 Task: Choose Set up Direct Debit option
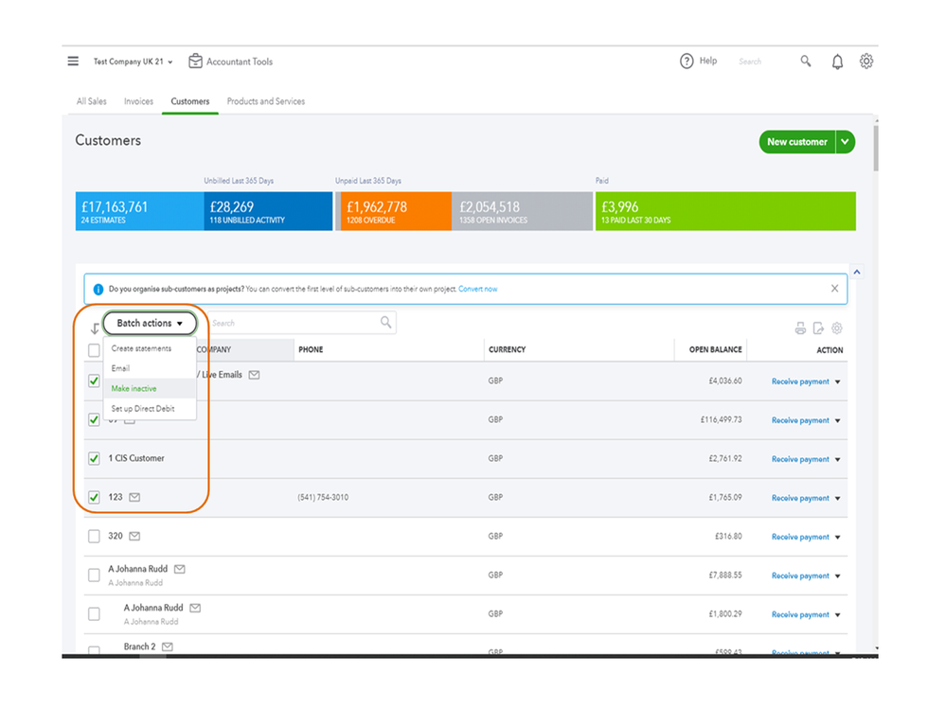coord(150,409)
